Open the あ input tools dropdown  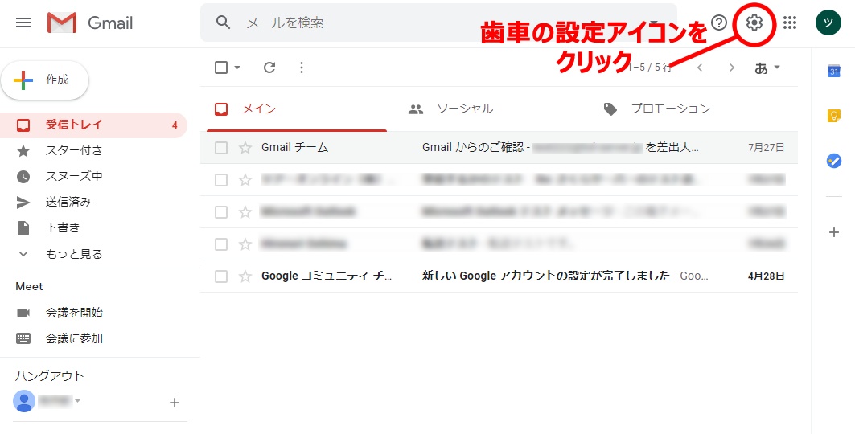(767, 68)
